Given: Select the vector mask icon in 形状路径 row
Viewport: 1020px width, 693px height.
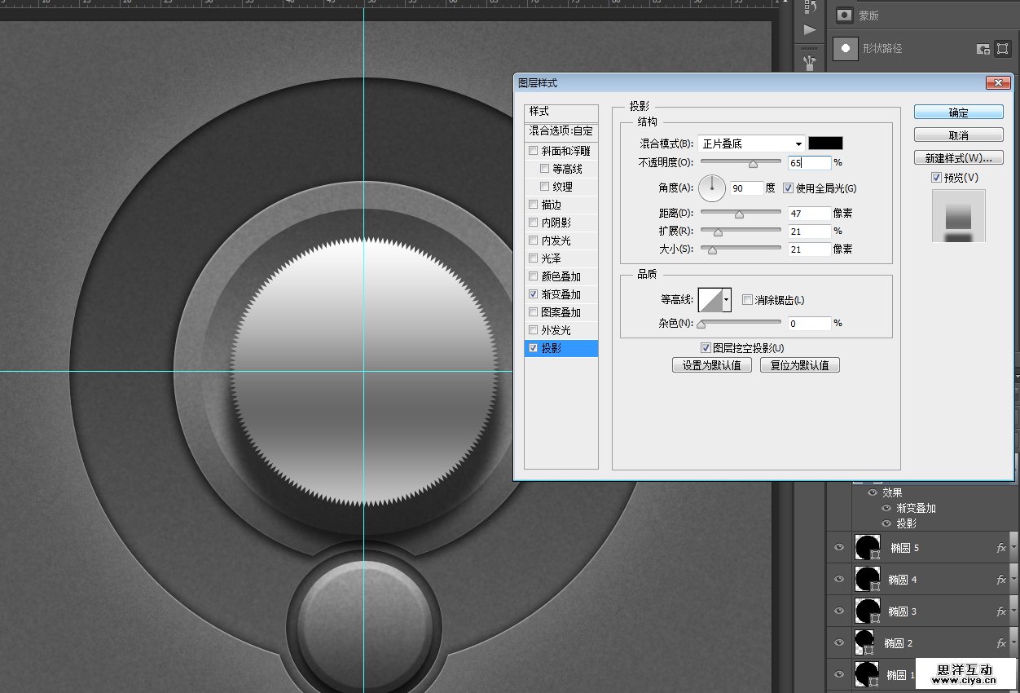Looking at the screenshot, I should (x=1003, y=49).
